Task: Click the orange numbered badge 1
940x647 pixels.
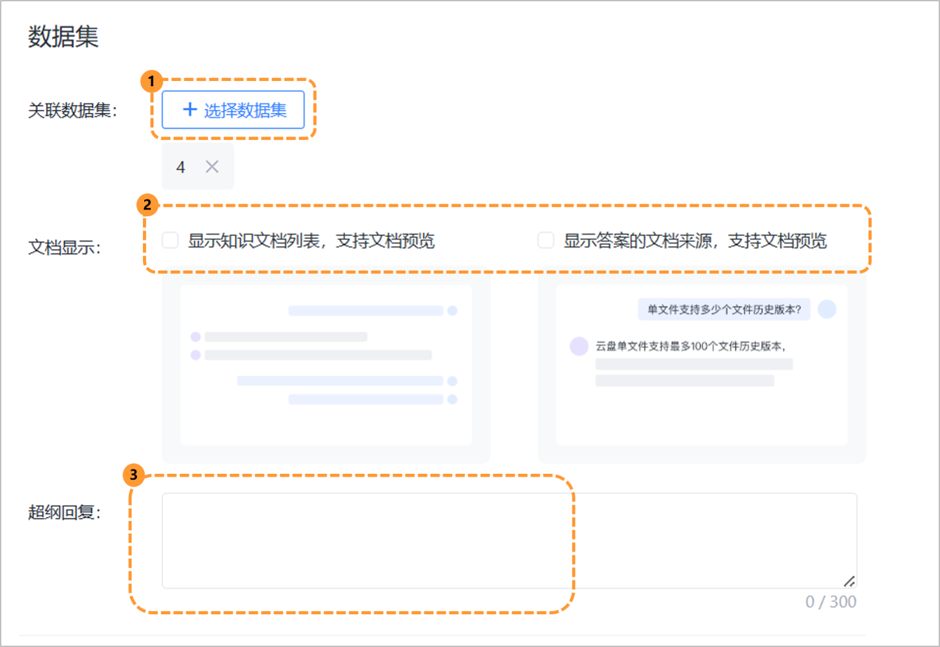Action: pos(151,81)
